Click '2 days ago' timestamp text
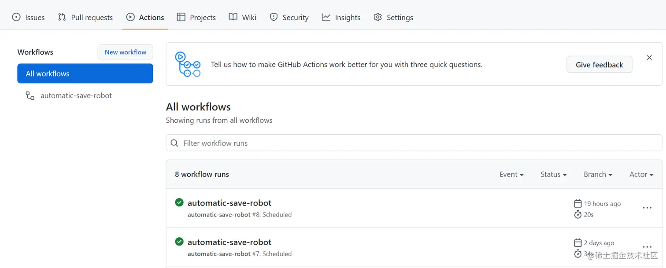 click(599, 243)
